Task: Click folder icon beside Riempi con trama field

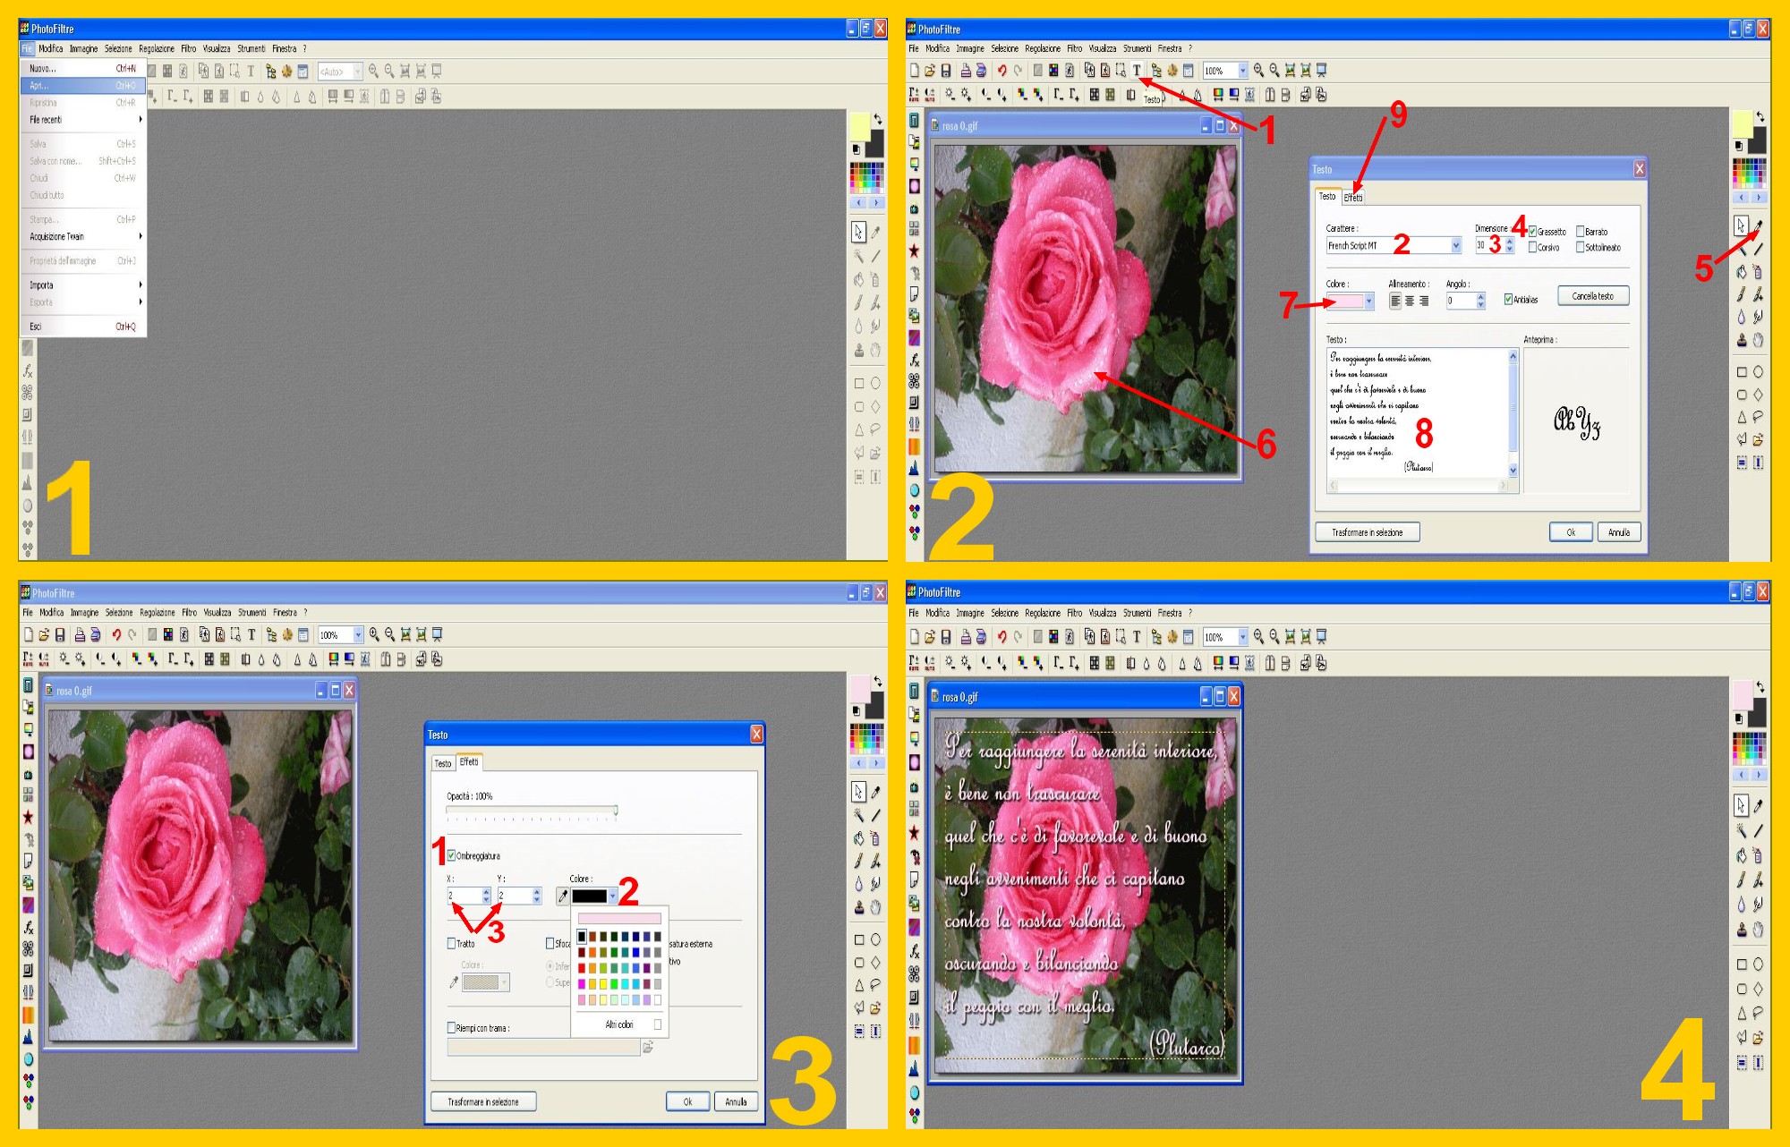Action: [x=648, y=1047]
